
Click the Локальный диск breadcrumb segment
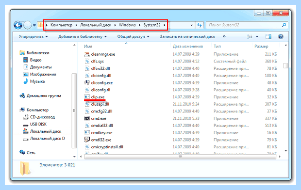coord(96,25)
